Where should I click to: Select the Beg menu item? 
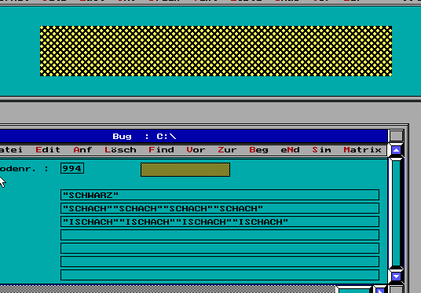[258, 150]
